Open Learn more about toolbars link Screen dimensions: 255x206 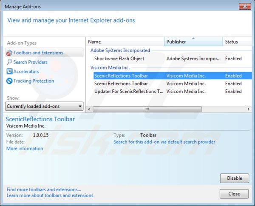click(50, 195)
